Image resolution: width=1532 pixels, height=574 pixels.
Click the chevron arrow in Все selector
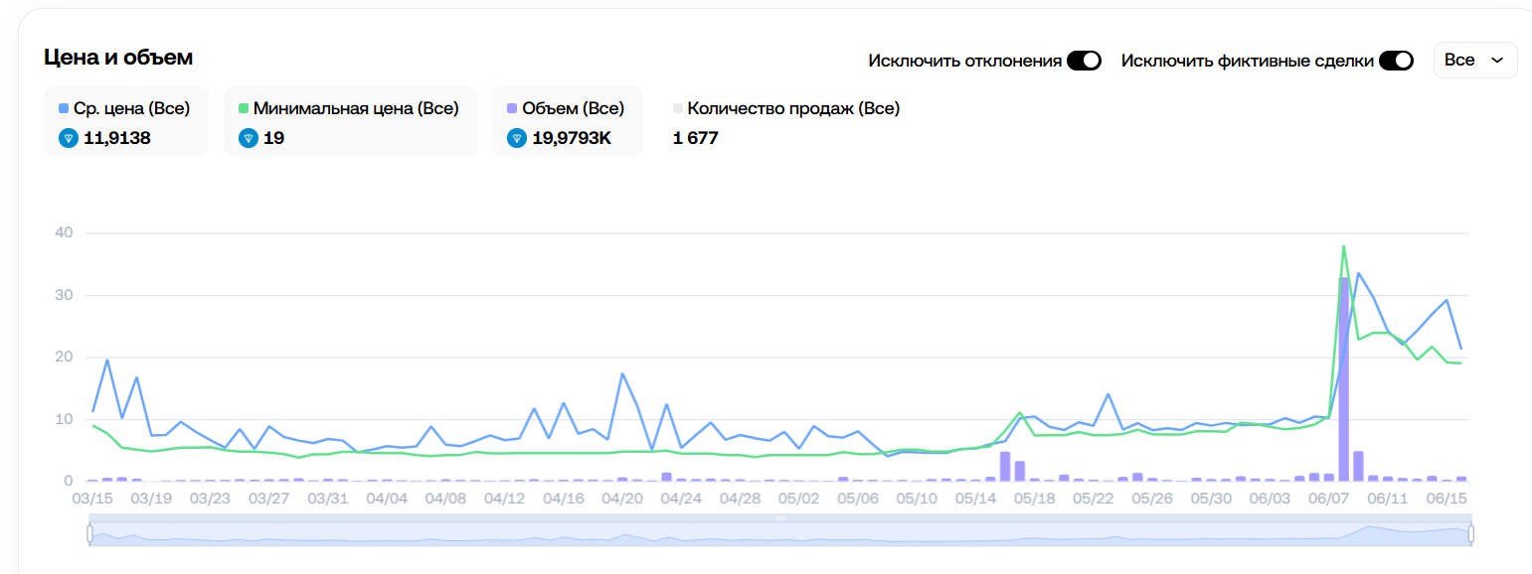[x=1497, y=61]
